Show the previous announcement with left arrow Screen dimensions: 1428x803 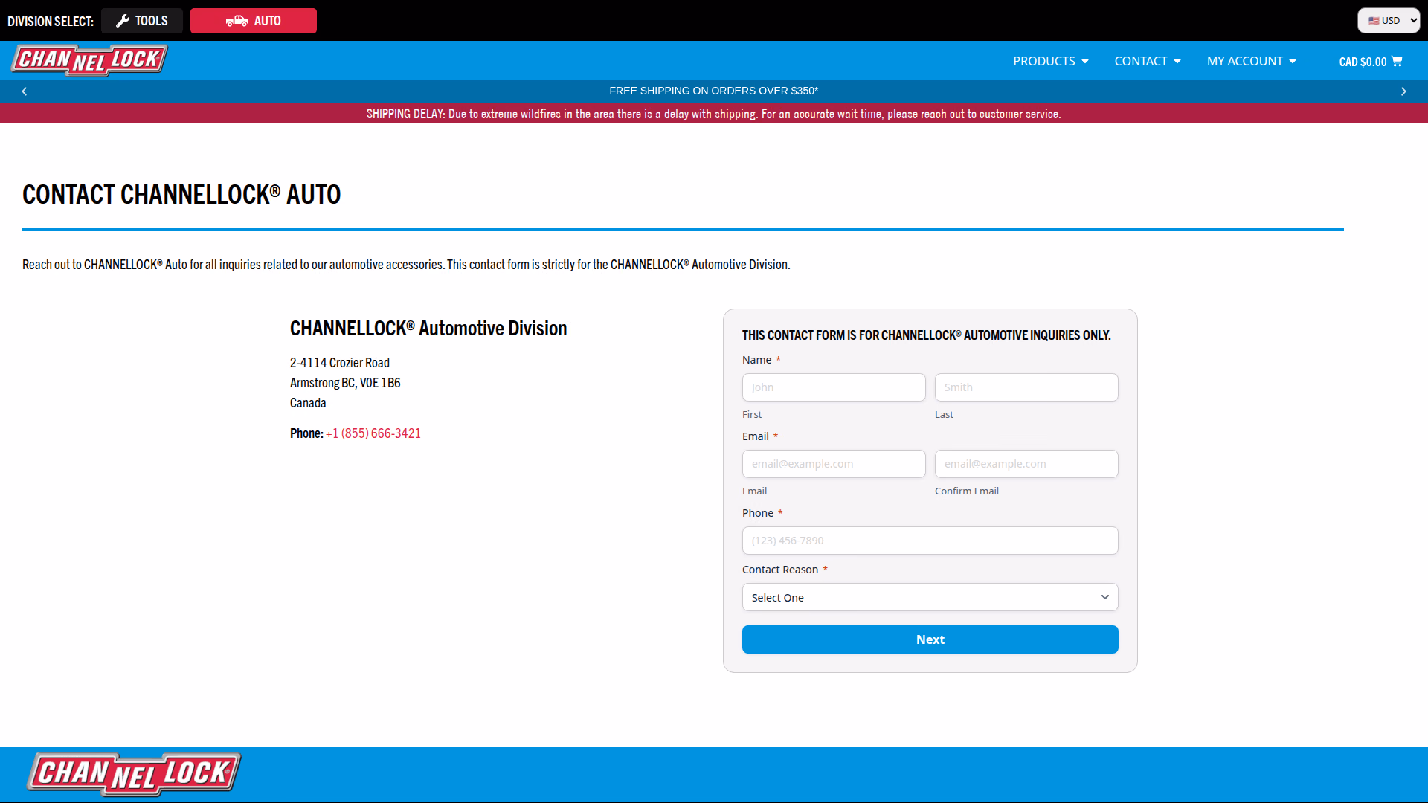25,91
